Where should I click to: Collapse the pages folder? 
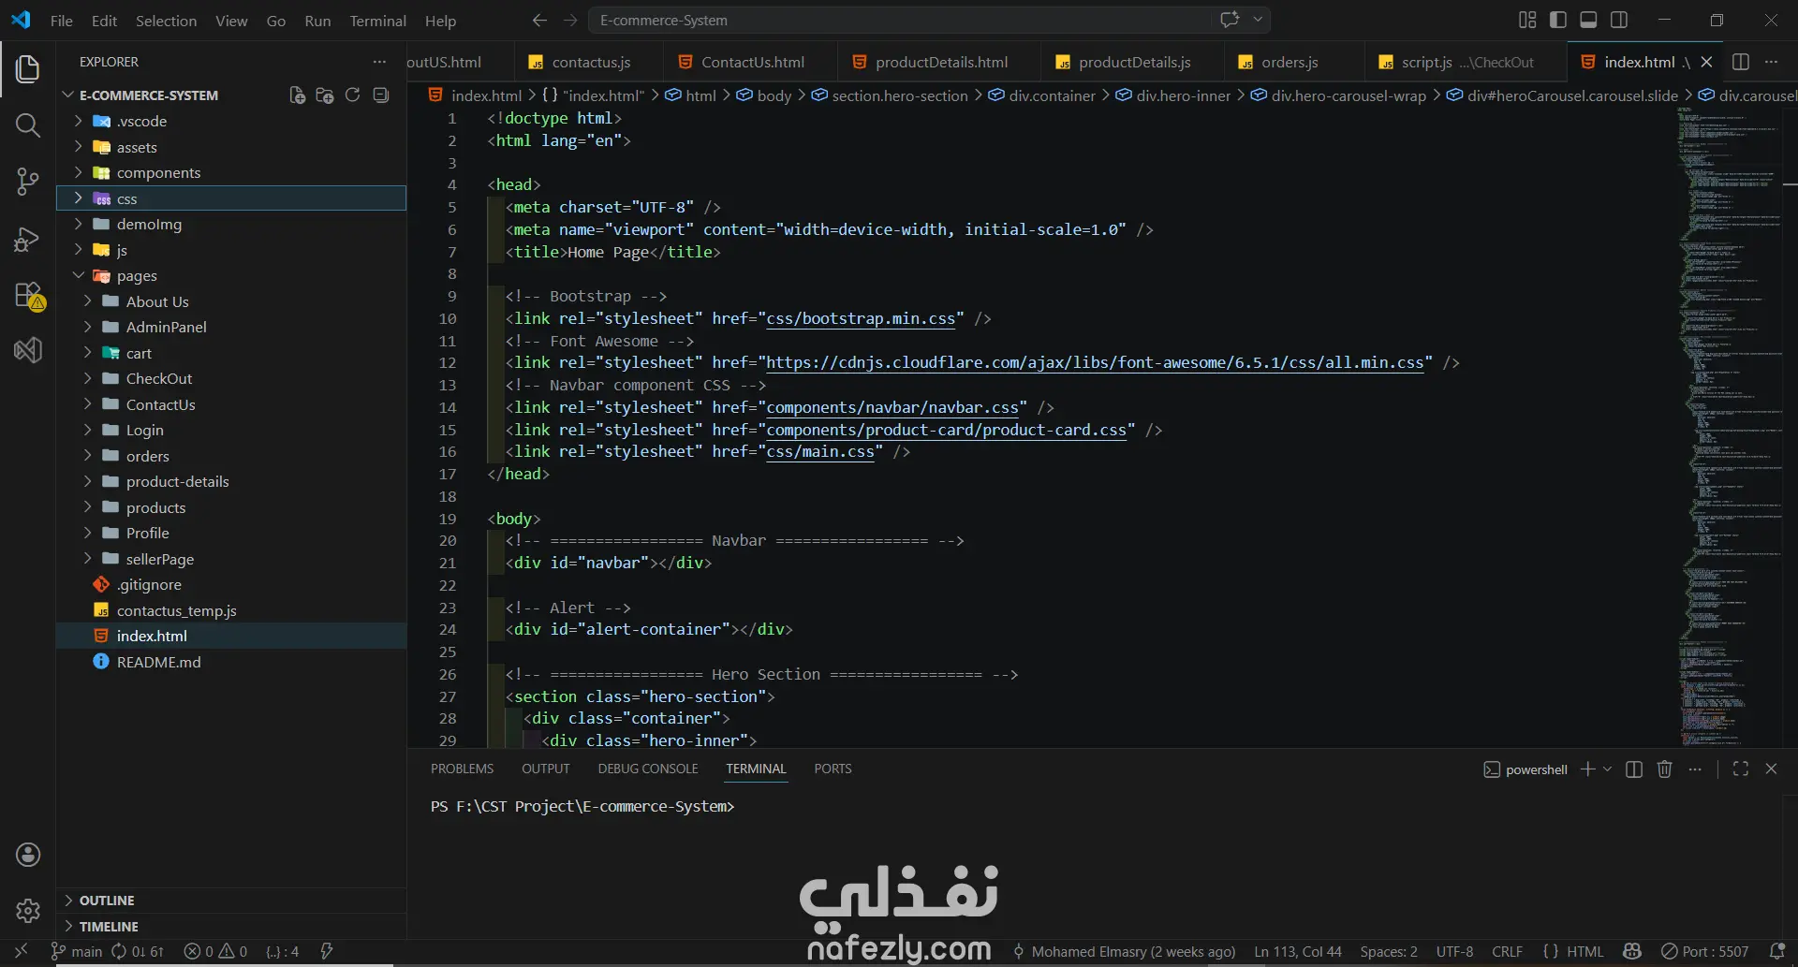coord(231,276)
